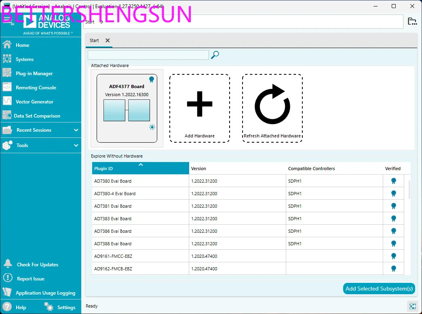Screen dimensions: 422x314
Task: Click the Add Hardware plus tile
Action: pyautogui.click(x=199, y=108)
